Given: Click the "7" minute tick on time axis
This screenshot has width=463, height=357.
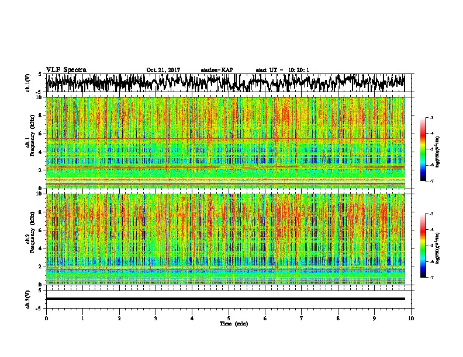Looking at the screenshot, I should (302, 318).
